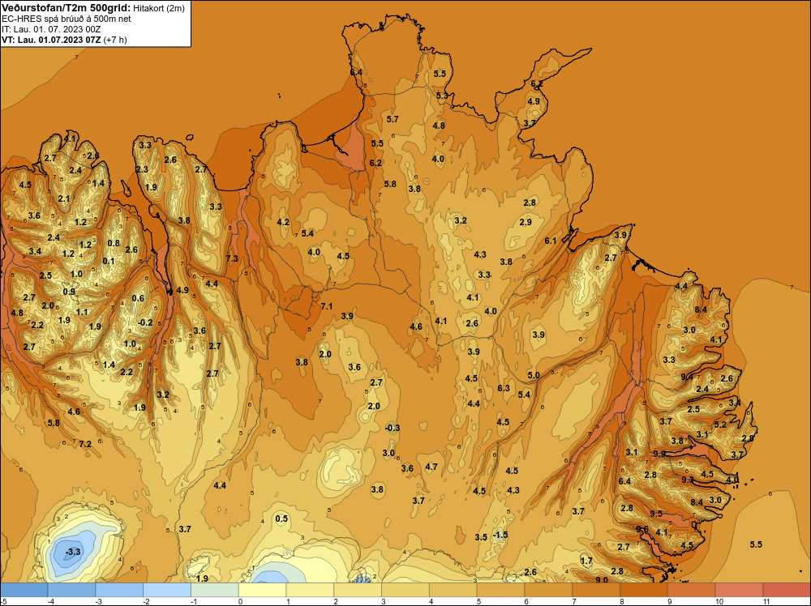Click the 5.7 temperature value
The height and width of the screenshot is (606, 811).
393,119
